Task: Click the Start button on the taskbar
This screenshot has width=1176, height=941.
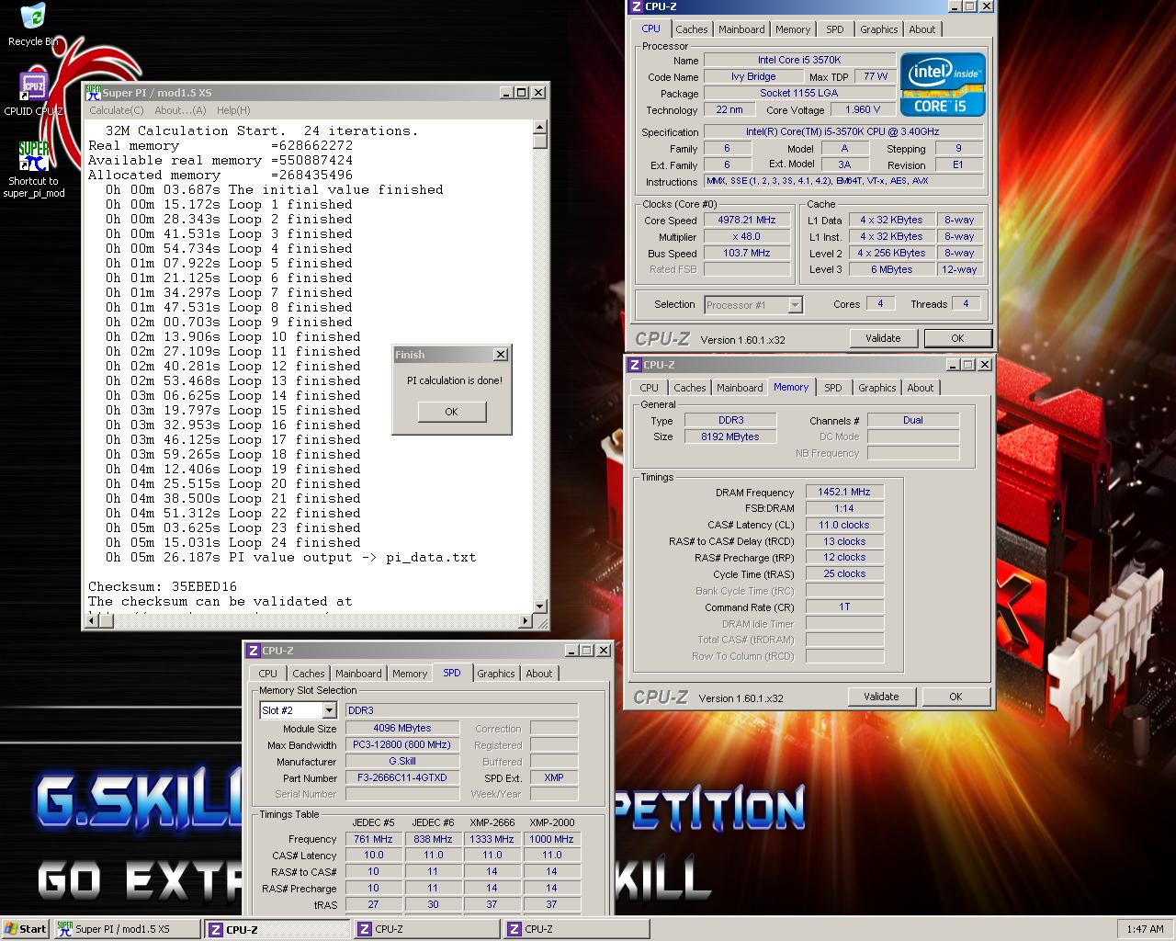Action: 26,929
